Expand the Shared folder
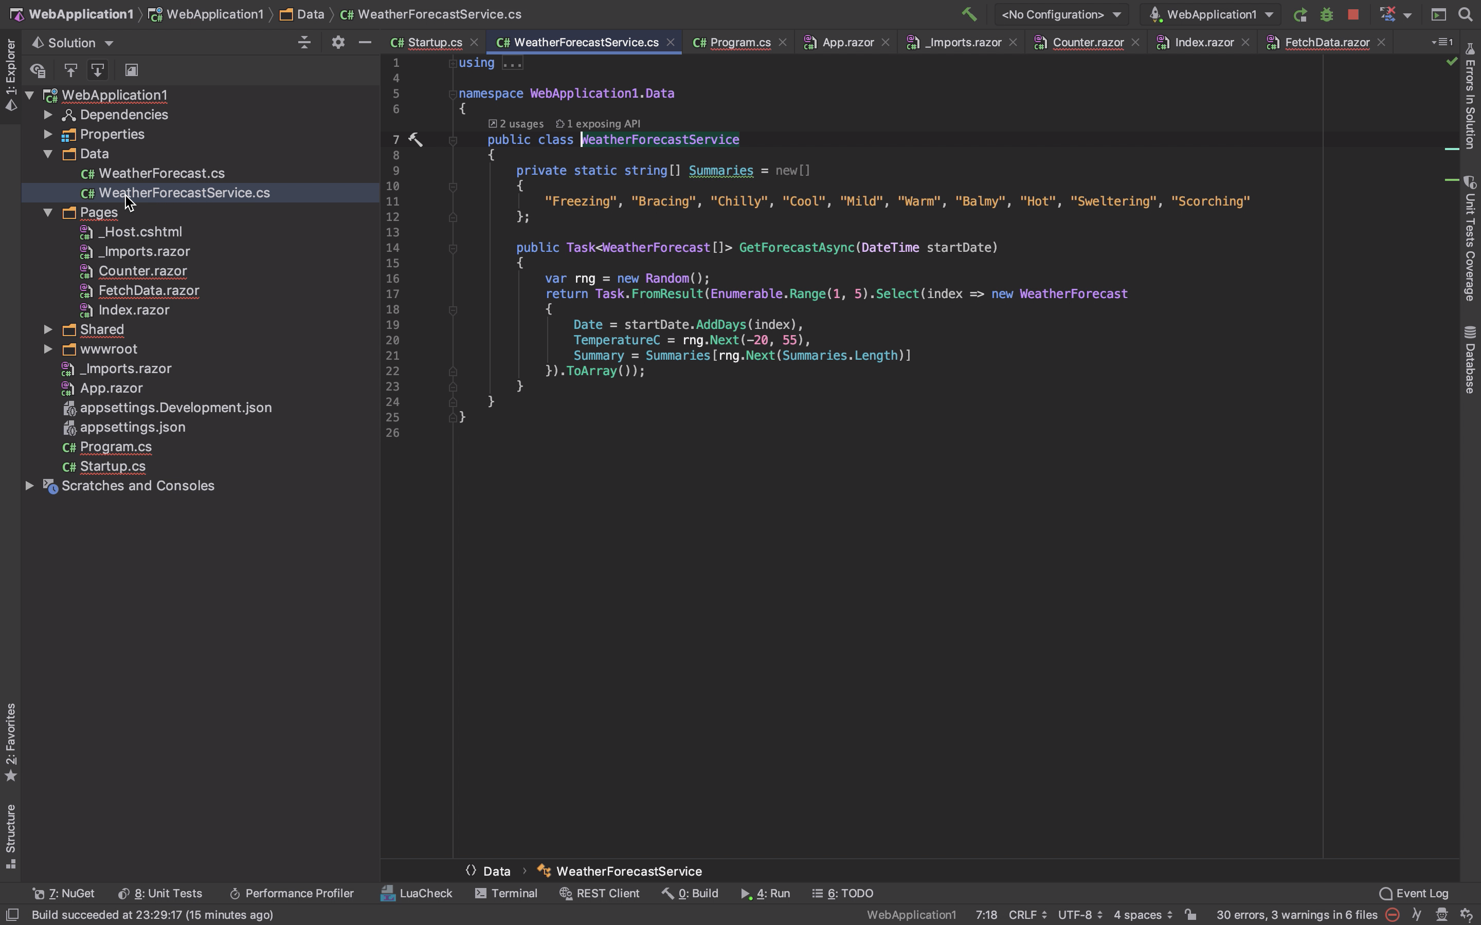 pos(48,329)
